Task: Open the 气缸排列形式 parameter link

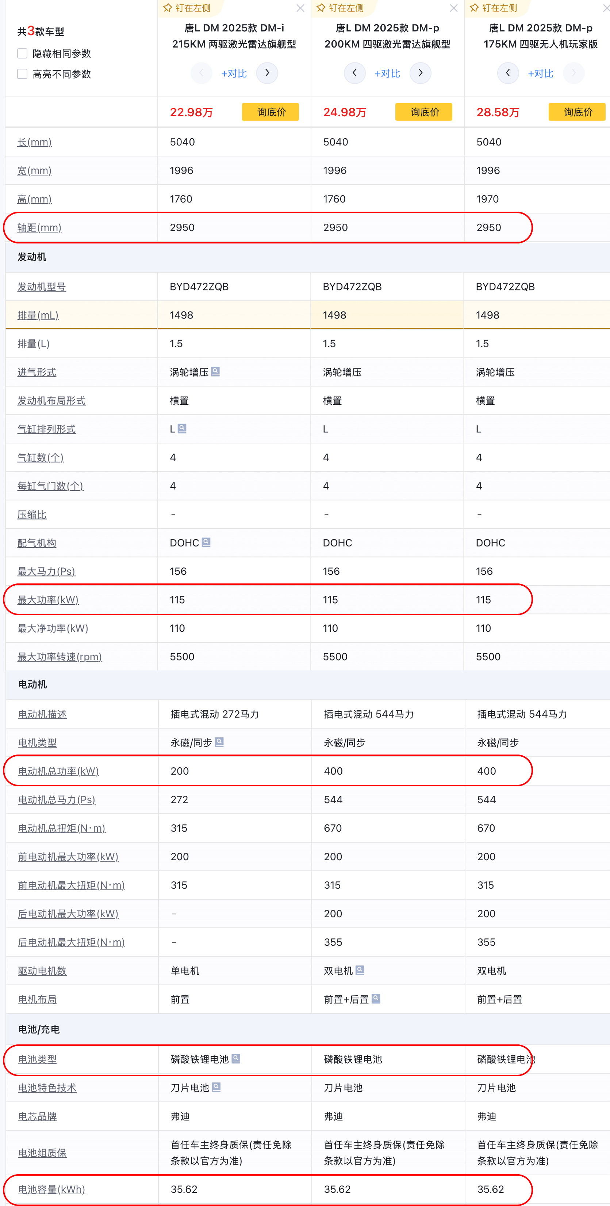Action: point(47,429)
